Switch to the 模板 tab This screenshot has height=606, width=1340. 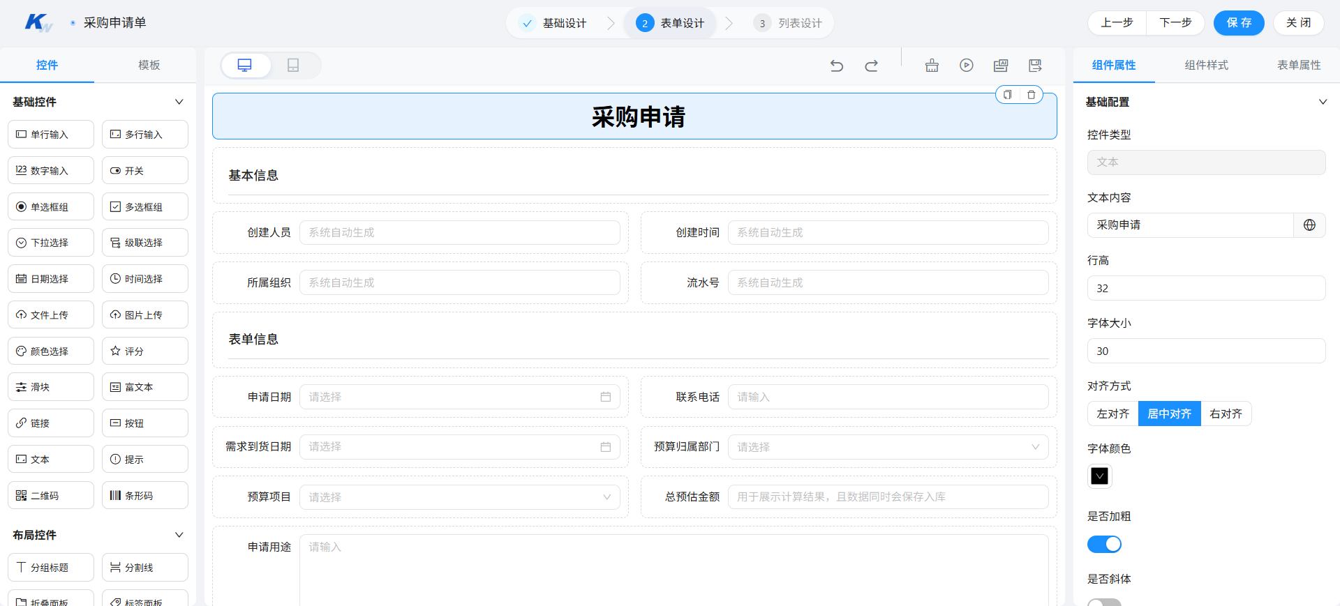coord(149,65)
